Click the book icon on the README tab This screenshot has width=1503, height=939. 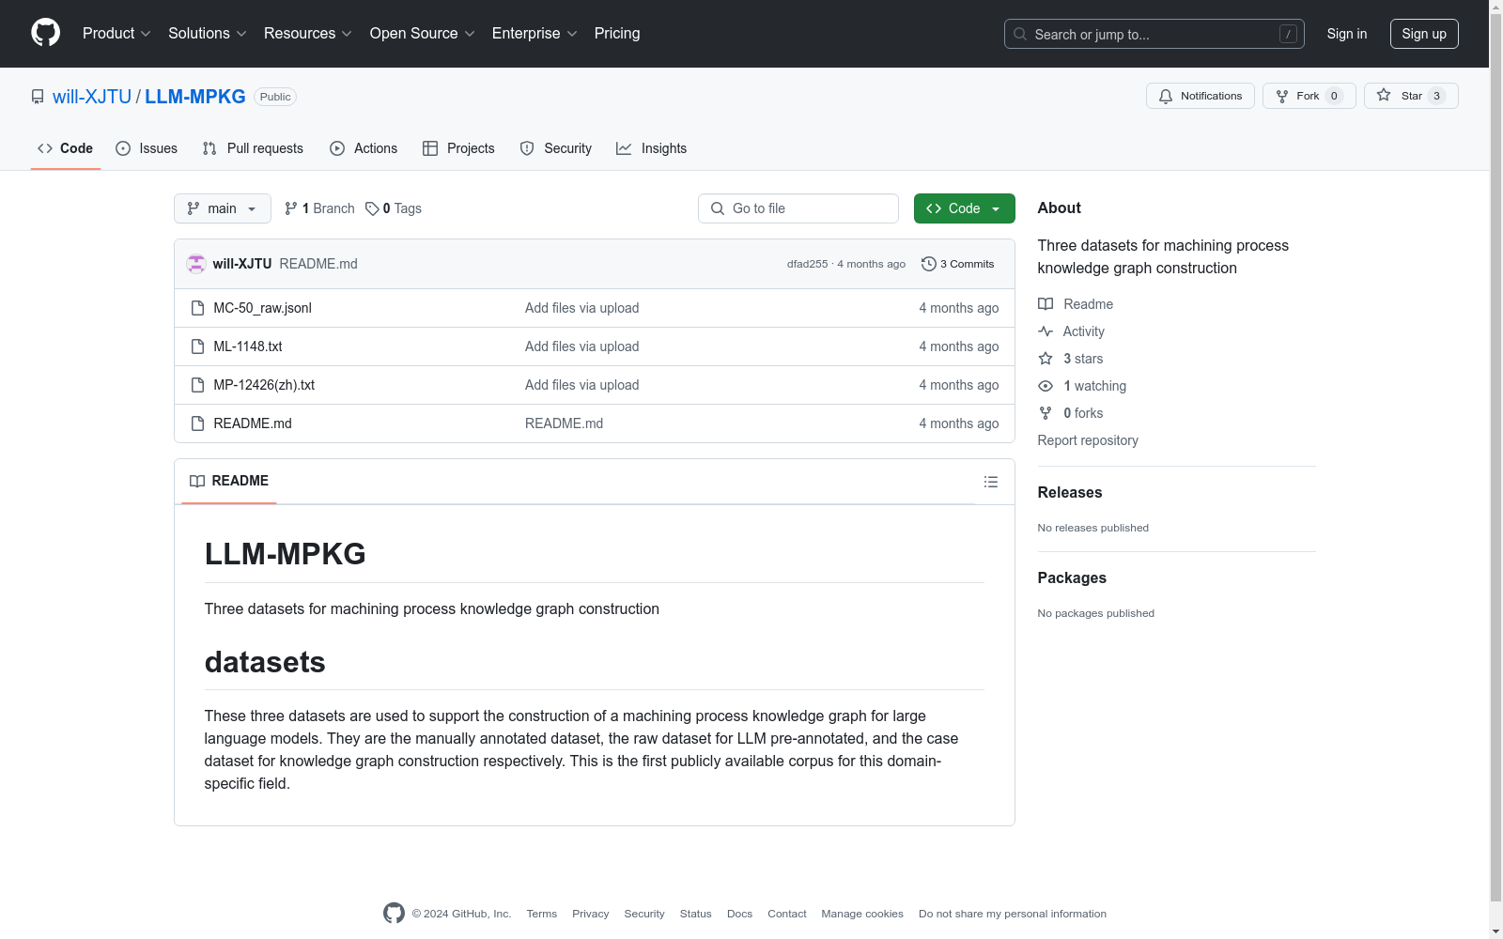click(x=197, y=481)
